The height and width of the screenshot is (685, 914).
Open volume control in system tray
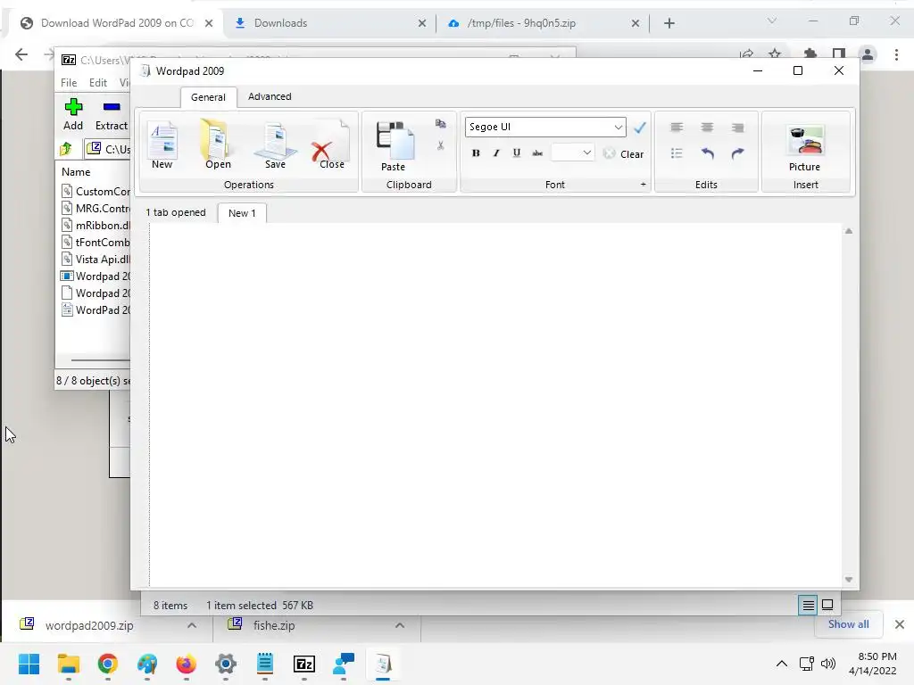click(827, 664)
